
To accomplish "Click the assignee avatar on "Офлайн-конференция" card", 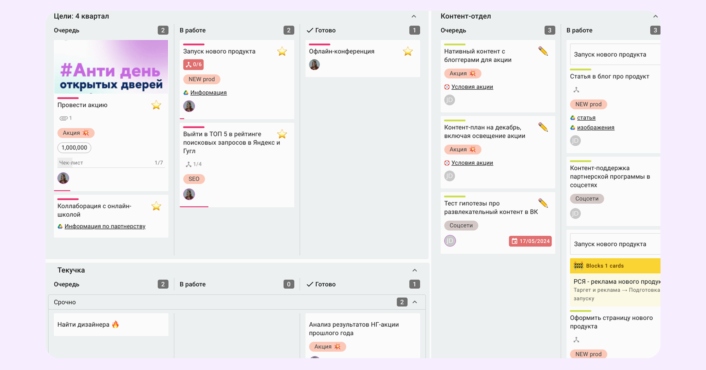I will point(314,65).
